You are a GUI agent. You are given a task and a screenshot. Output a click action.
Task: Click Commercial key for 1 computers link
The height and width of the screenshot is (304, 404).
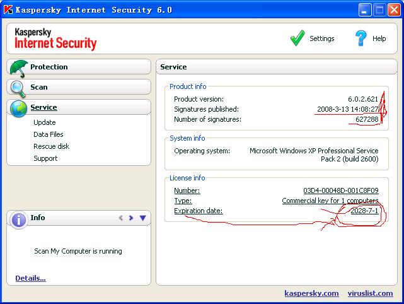point(330,201)
